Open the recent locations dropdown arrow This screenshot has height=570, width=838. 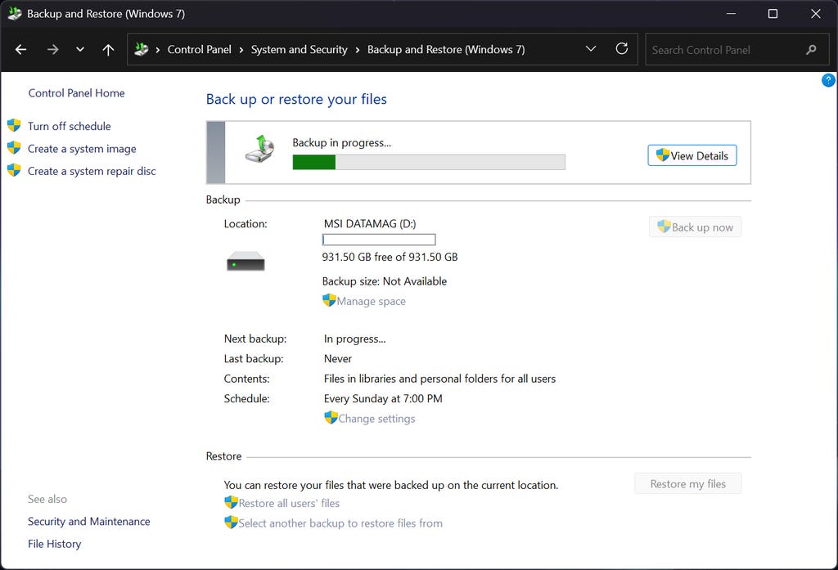(80, 50)
